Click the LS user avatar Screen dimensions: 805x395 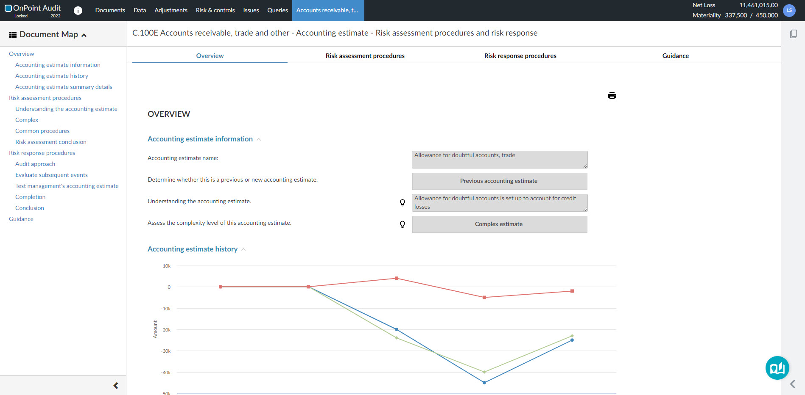pyautogui.click(x=789, y=11)
